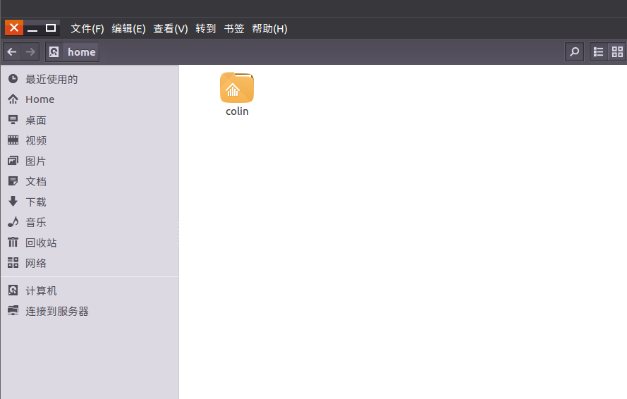Viewport: 627px width, 399px height.
Task: Open the 帮助(H) menu
Action: [x=269, y=29]
